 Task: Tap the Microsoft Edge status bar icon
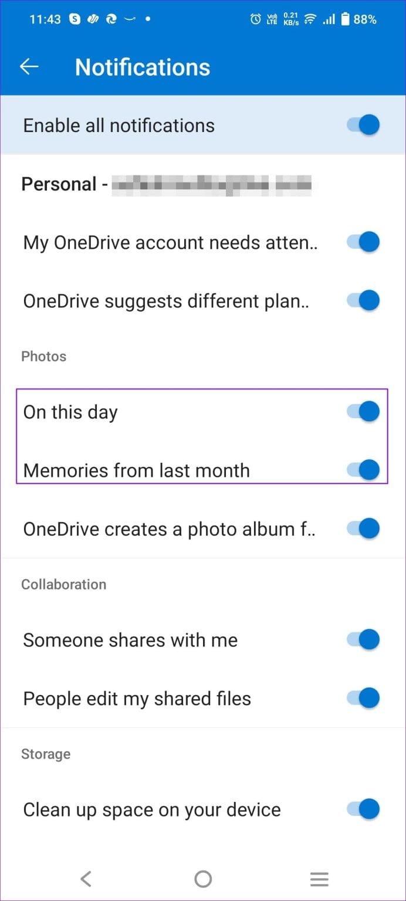tap(113, 19)
